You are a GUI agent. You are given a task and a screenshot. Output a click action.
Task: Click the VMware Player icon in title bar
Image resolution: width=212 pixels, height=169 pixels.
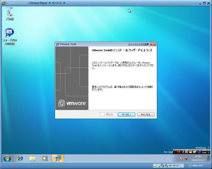[x=4, y=3]
